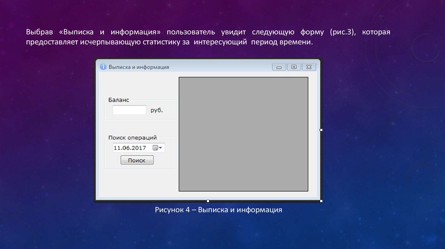Click the window title 'Выписка и информация'

point(139,67)
